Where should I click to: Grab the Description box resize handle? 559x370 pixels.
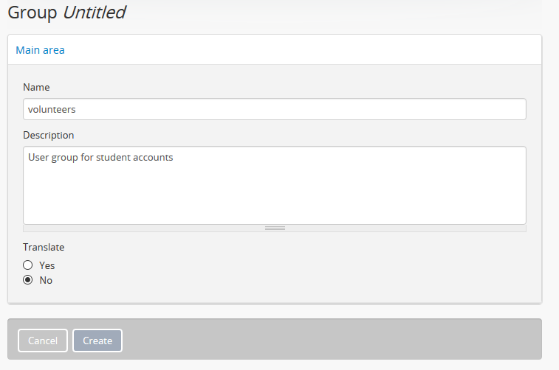click(x=275, y=228)
